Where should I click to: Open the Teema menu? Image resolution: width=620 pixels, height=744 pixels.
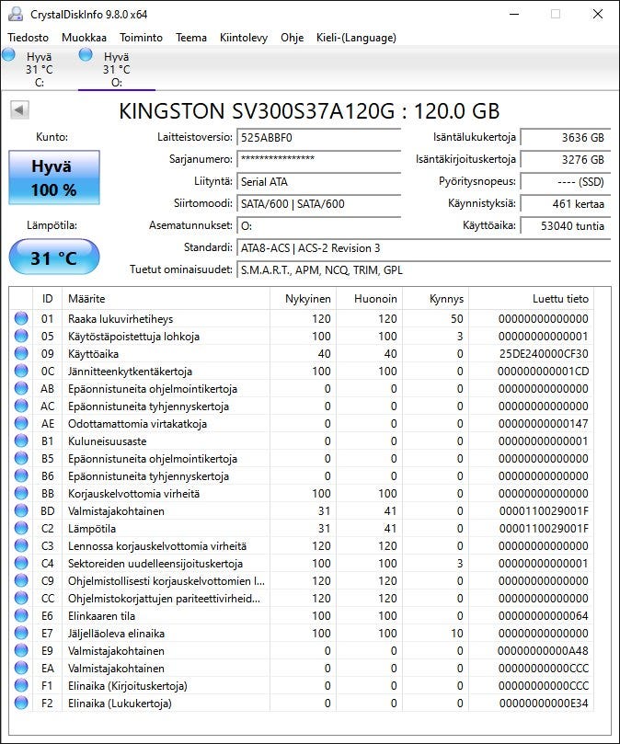coord(190,38)
